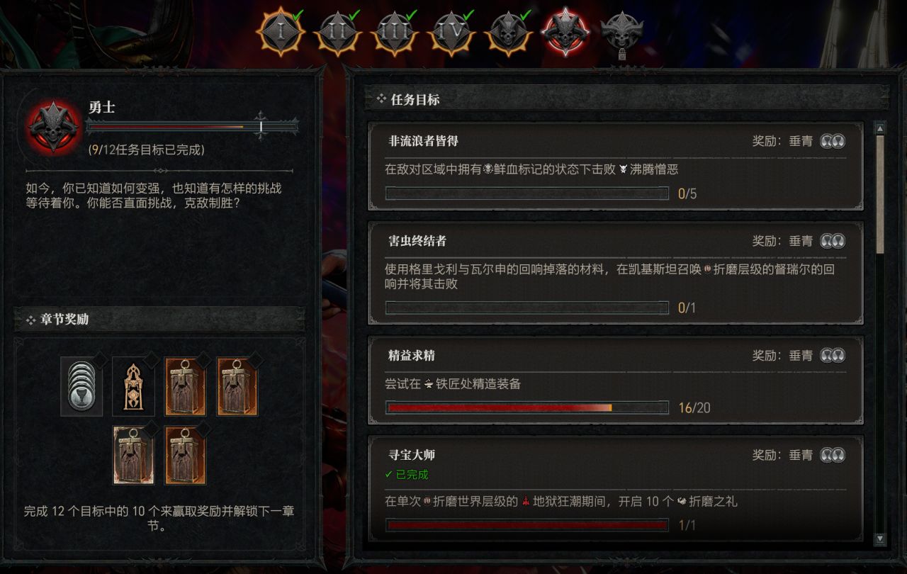Image resolution: width=907 pixels, height=574 pixels.
Task: Open the chapter II medallion
Action: (337, 32)
